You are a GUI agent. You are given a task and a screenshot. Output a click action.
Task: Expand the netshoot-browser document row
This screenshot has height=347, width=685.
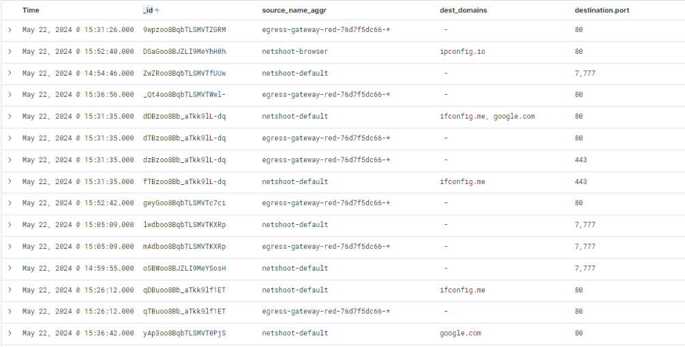coord(10,51)
